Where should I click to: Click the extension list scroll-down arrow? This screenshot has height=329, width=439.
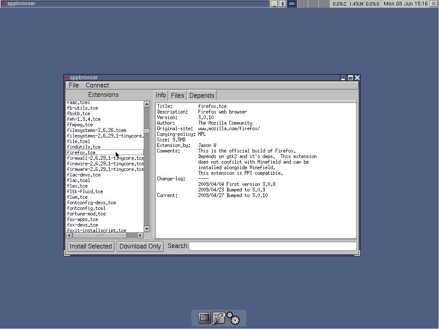coord(147,229)
